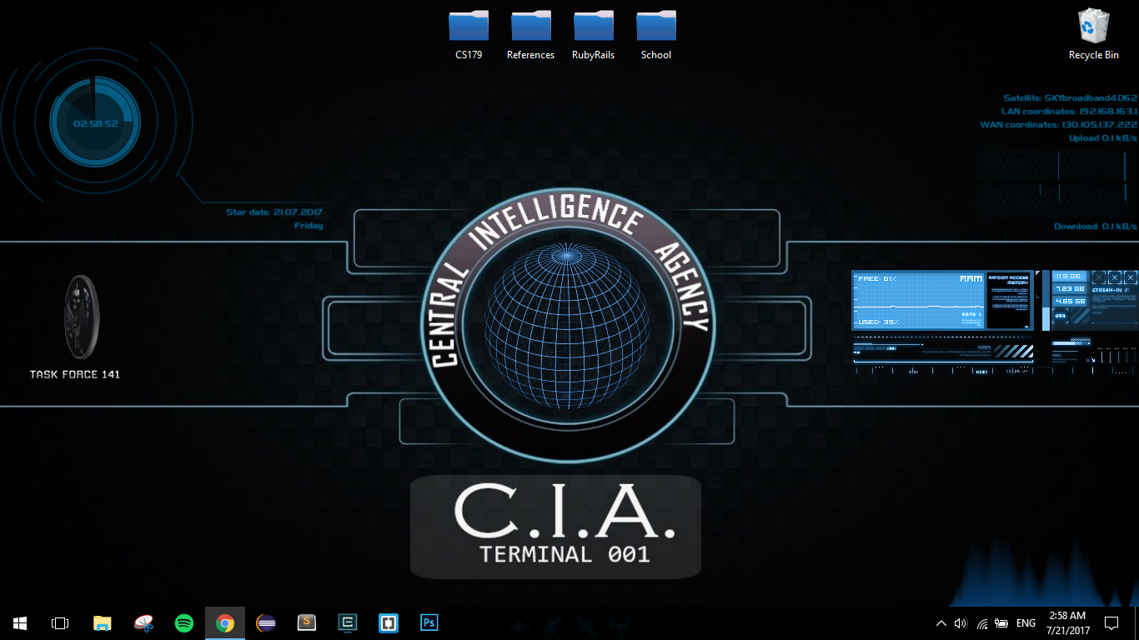Image resolution: width=1139 pixels, height=640 pixels.
Task: Open the volume control in tray
Action: click(x=961, y=622)
